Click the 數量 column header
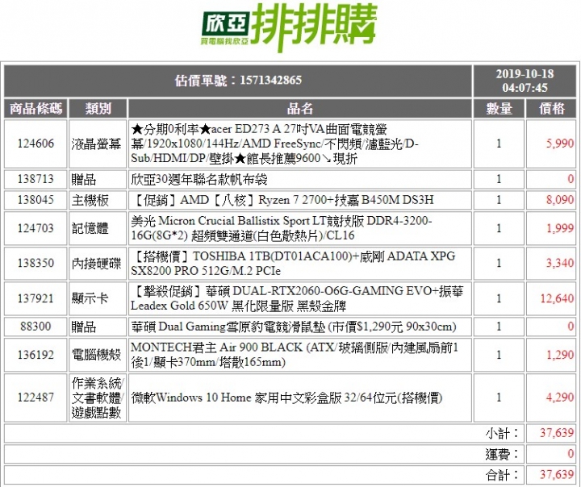 pyautogui.click(x=499, y=109)
